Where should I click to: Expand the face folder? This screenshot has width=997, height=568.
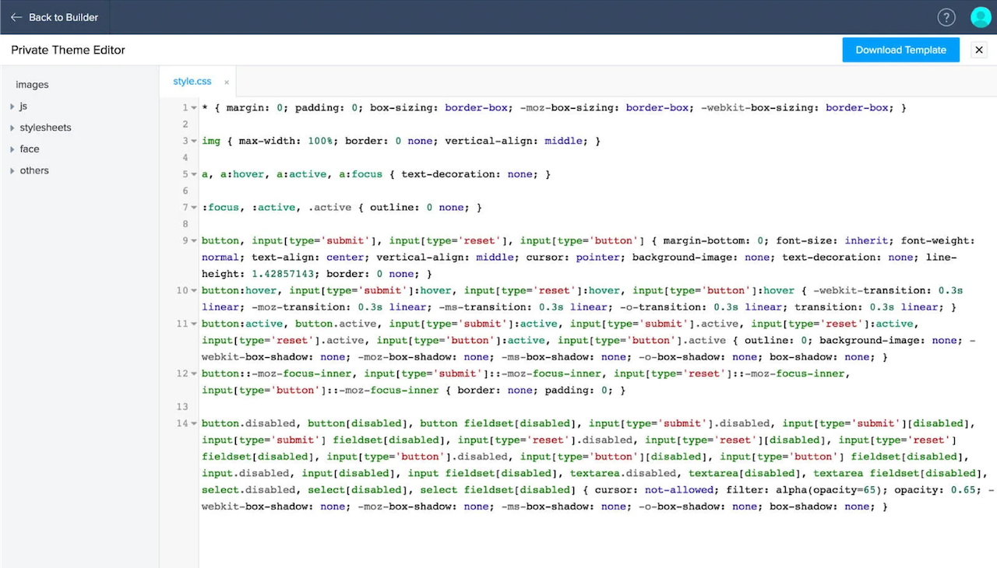coord(12,149)
